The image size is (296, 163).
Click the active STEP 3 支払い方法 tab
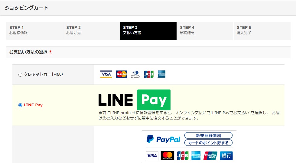point(148,31)
